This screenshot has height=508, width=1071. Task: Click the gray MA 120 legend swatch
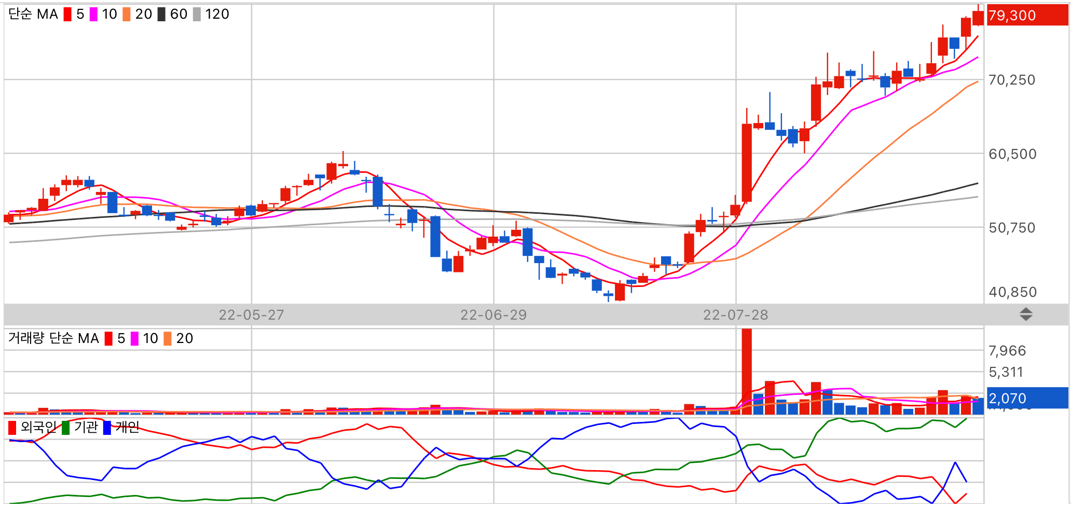(x=197, y=15)
